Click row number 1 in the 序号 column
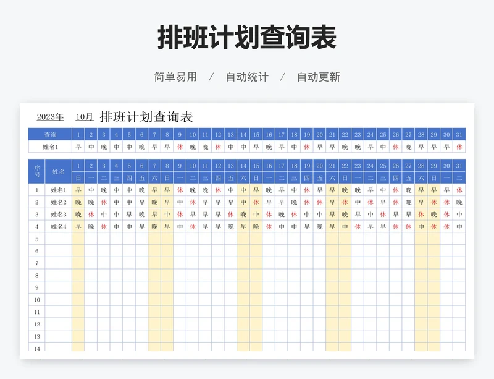The image size is (494, 379). tap(37, 190)
